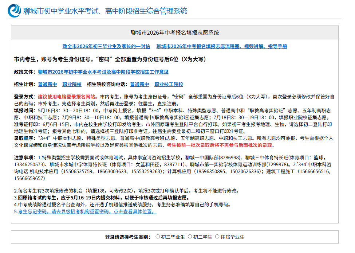Click the 登录请选择考生类别 label
Viewport: 355px width, 253px height.
(x=126, y=237)
